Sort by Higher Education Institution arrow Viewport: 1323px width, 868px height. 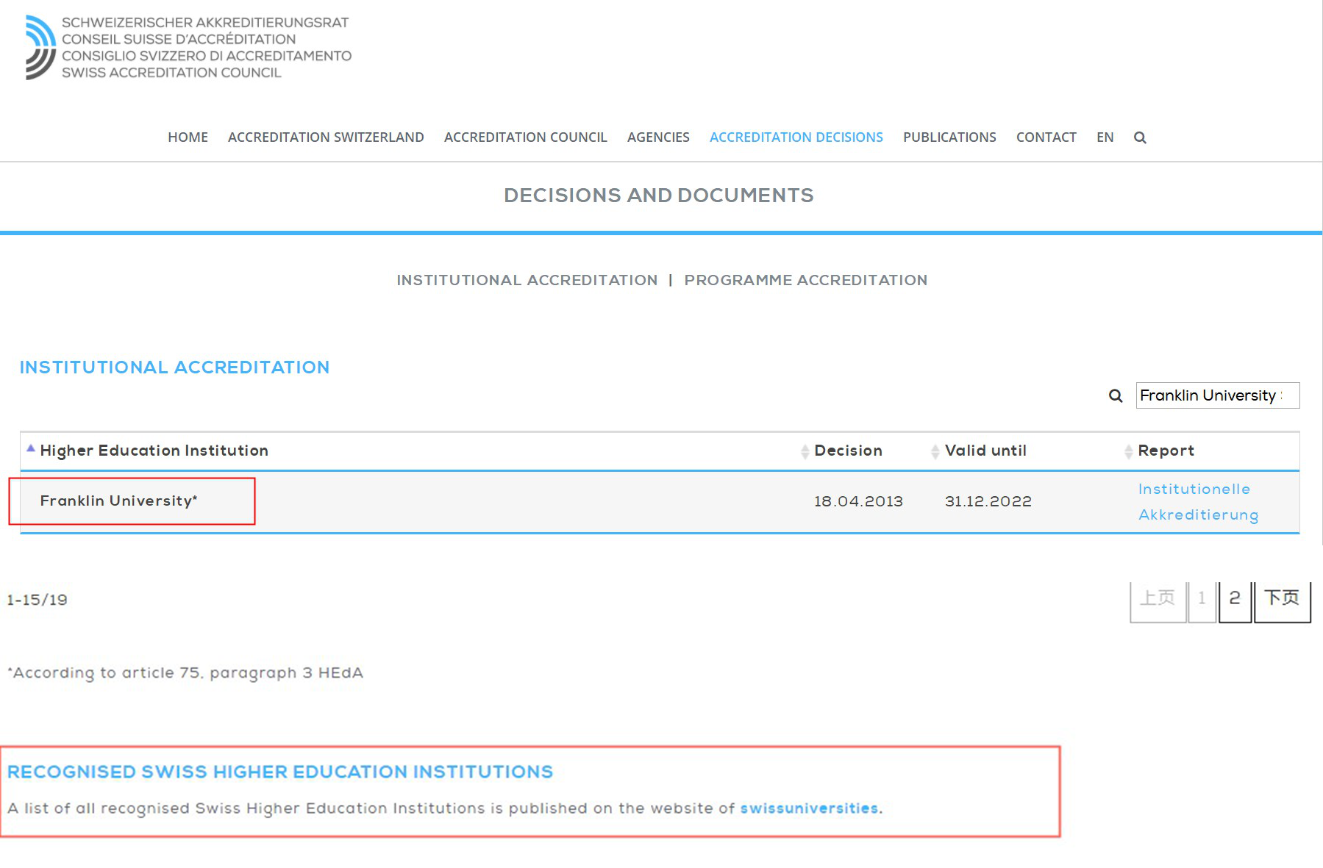(31, 448)
